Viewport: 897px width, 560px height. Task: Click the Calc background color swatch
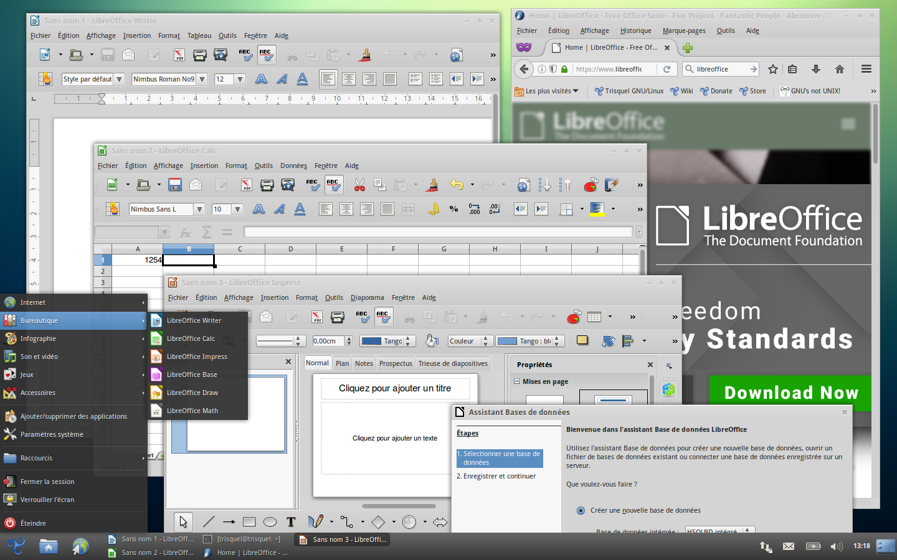[597, 209]
